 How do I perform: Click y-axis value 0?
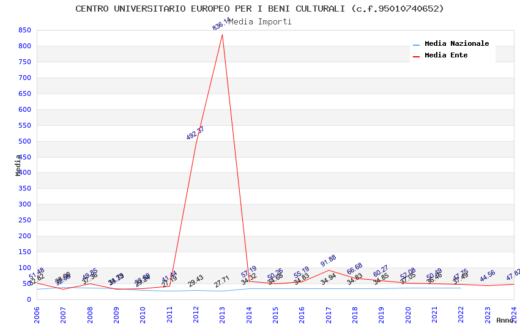(29, 299)
